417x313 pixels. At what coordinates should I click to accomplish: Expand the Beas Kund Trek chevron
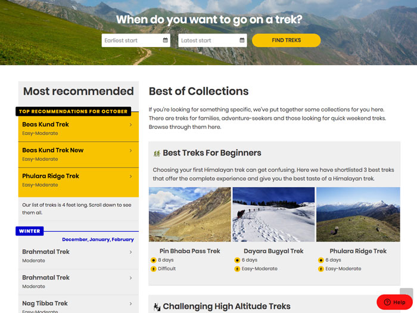pos(130,125)
